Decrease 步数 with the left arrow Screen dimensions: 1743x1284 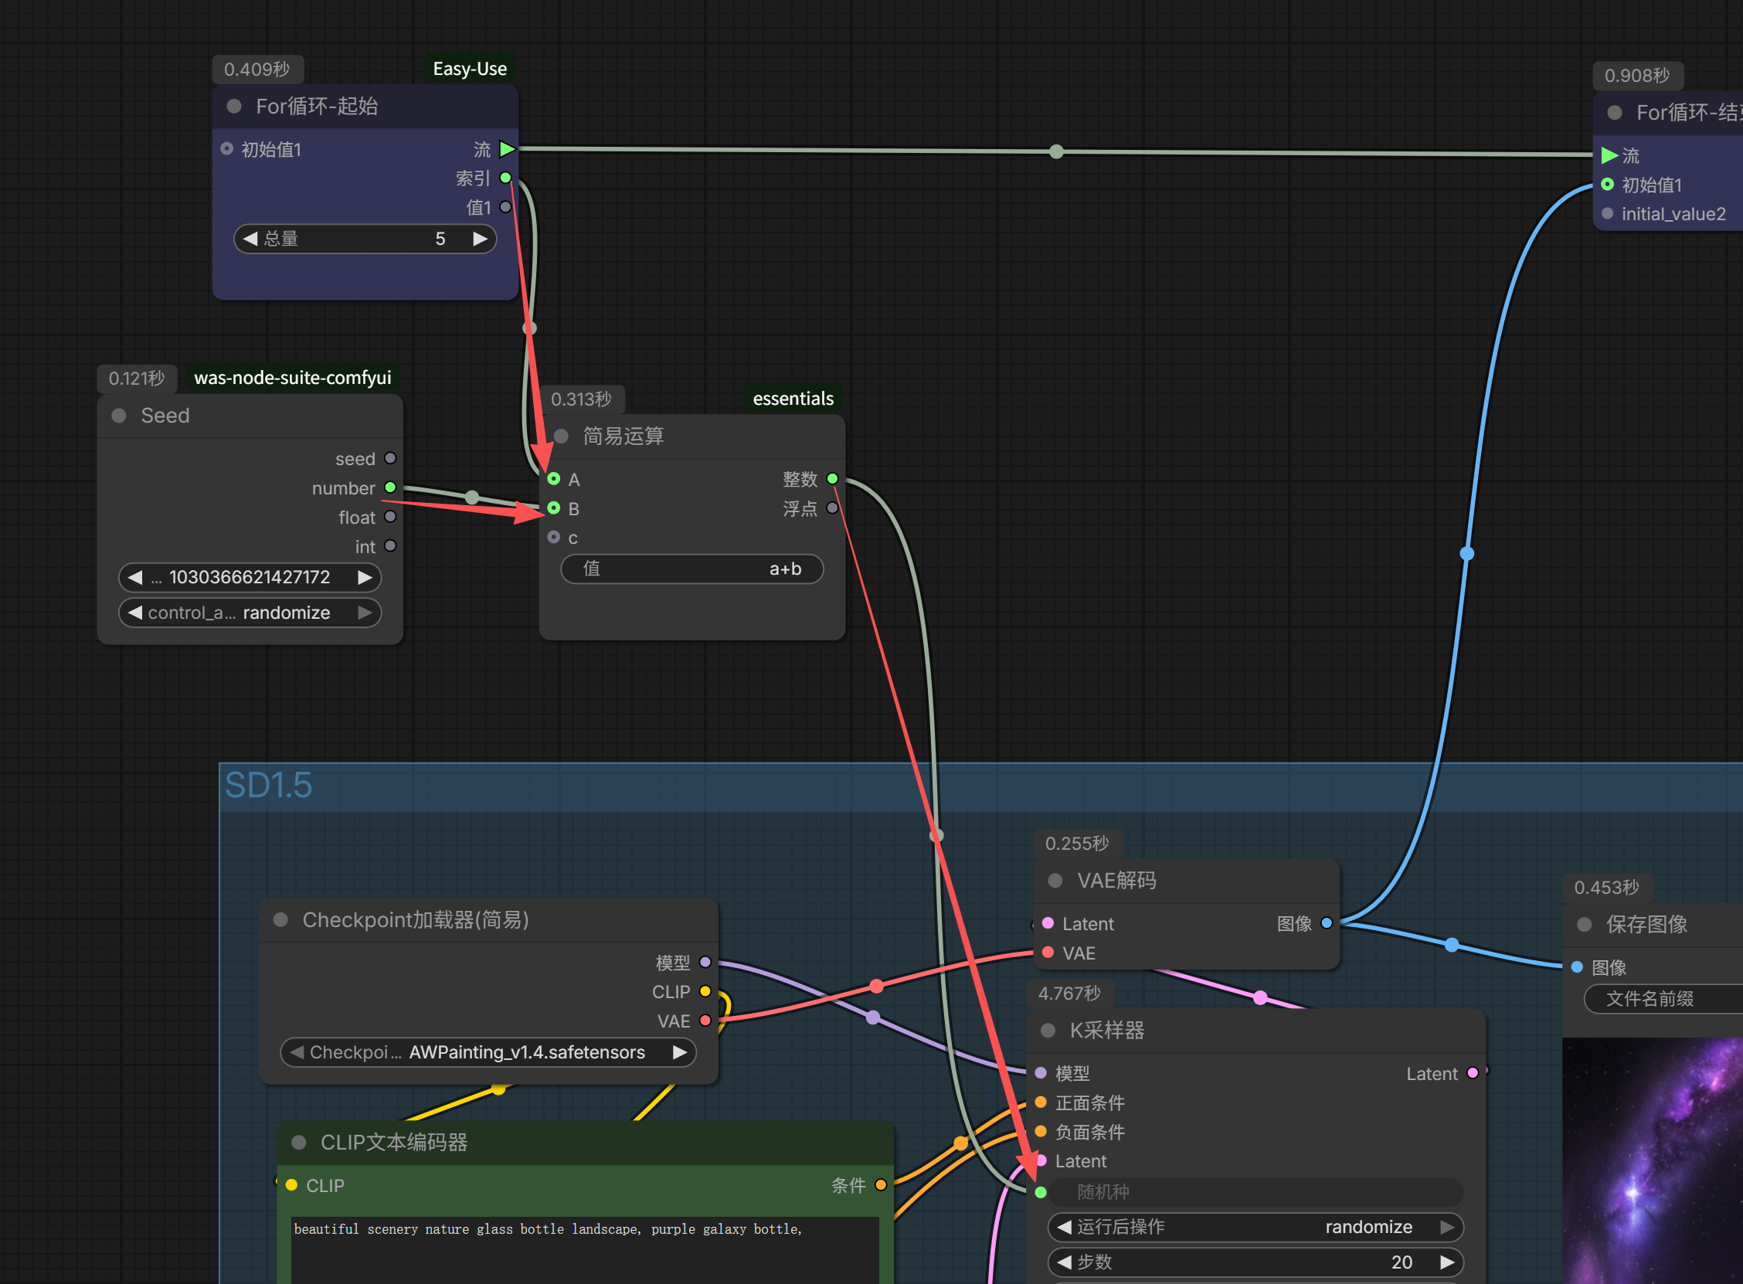tap(1065, 1262)
